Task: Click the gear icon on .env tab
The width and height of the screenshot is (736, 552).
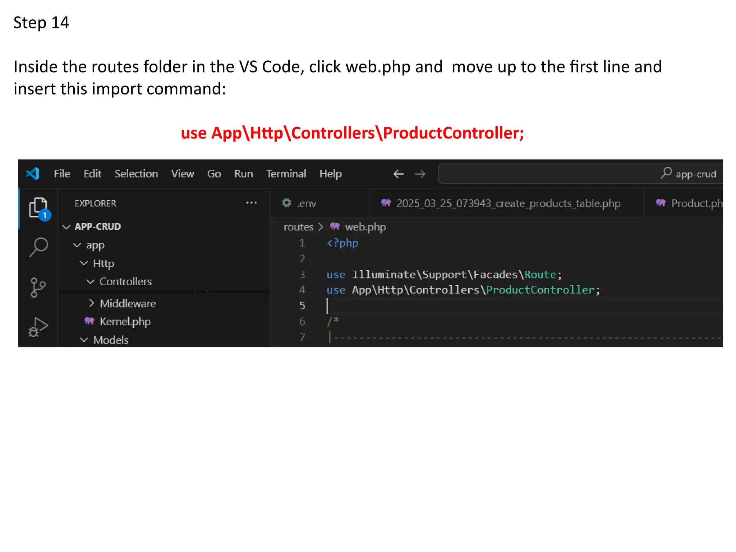Action: tap(286, 203)
